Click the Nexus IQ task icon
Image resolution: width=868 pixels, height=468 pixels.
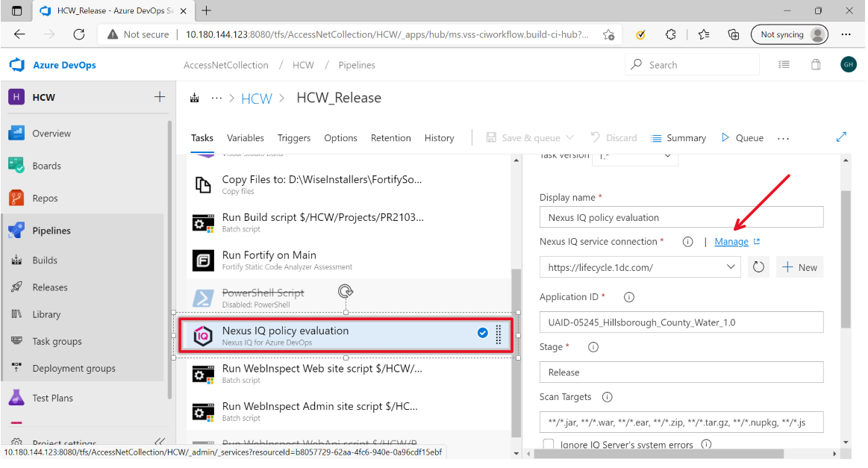tap(202, 336)
